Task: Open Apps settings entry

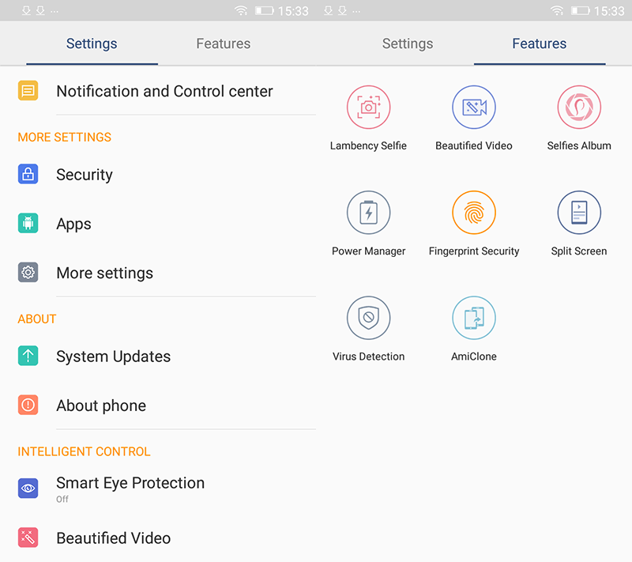Action: point(158,224)
